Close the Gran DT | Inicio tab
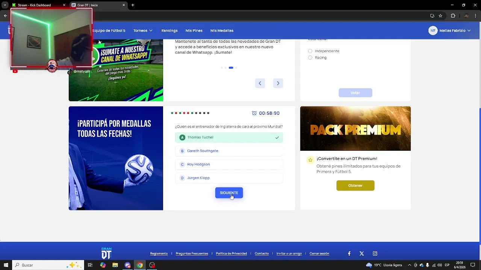 click(124, 5)
